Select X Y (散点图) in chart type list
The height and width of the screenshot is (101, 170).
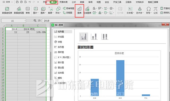point(63,57)
